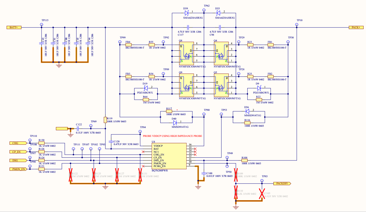This screenshot has height=212, width=366.
Task: Select the D19 zener diode symbol
Action: pos(146,88)
